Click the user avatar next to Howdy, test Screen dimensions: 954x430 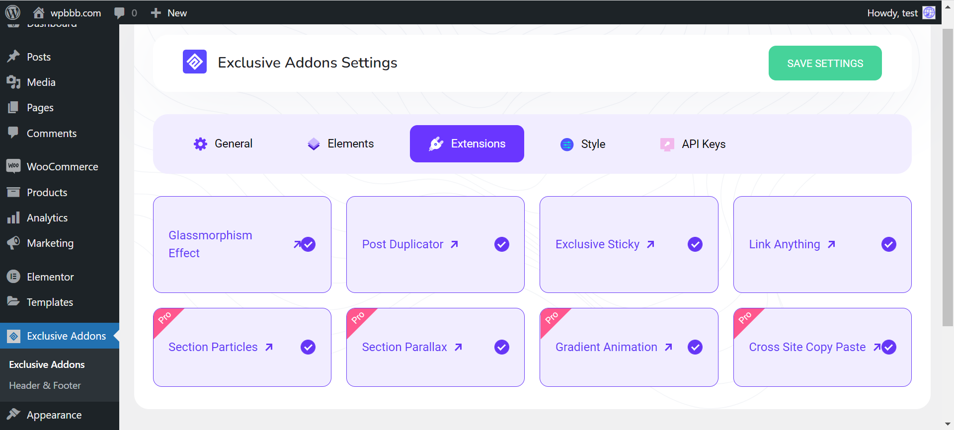tap(929, 13)
